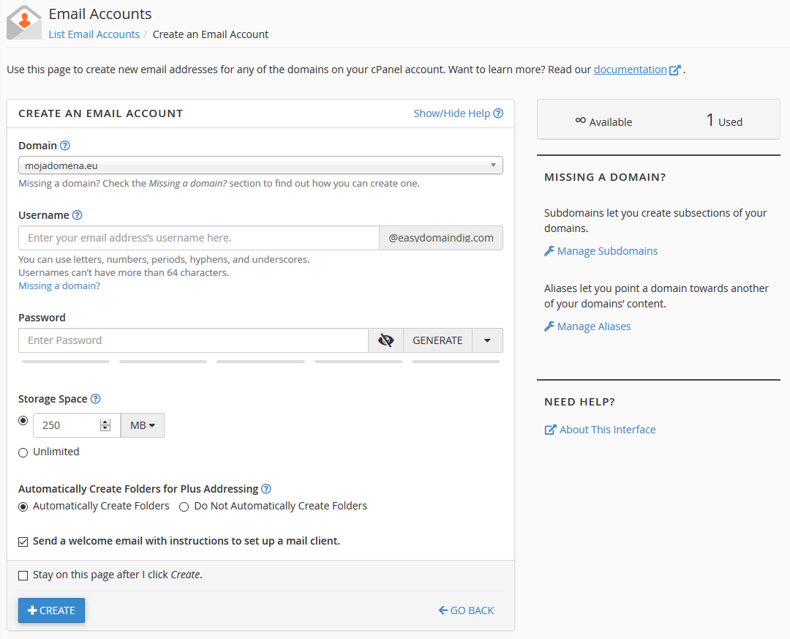Click the Plus Addressing help icon

[x=266, y=489]
